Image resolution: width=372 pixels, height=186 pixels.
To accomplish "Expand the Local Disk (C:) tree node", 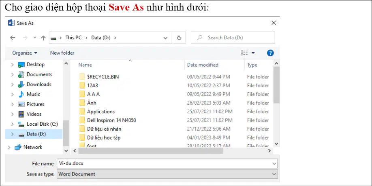I will [12, 124].
